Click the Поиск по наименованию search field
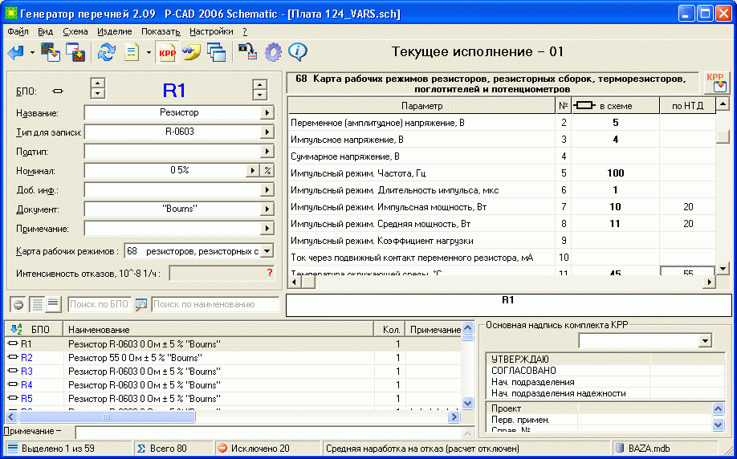 pyautogui.click(x=215, y=304)
